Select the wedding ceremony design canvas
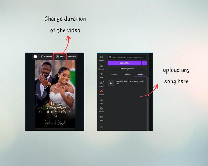Image resolution: width=208 pixels, height=166 pixels. click(x=55, y=94)
